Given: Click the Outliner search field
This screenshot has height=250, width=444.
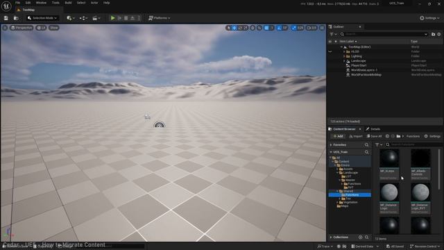Looking at the screenshot, I should tap(384, 34).
